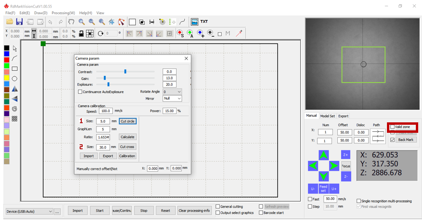
Task: Click the Save floppy disk icon
Action: coord(19,22)
